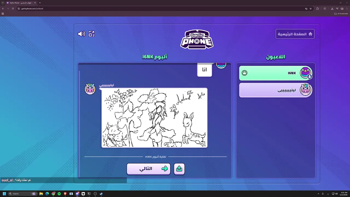Image resolution: width=350 pixels, height=197 pixels.
Task: Reload the page
Action: click(x=13, y=8)
